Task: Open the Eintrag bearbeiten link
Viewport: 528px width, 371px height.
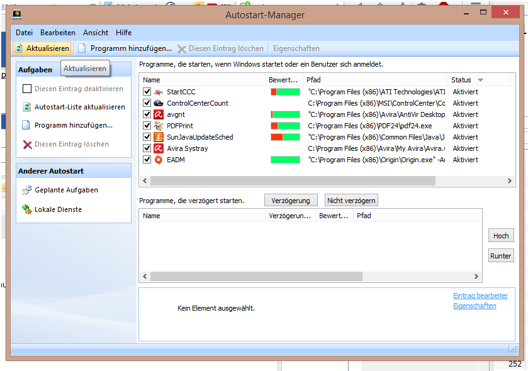Action: [481, 296]
